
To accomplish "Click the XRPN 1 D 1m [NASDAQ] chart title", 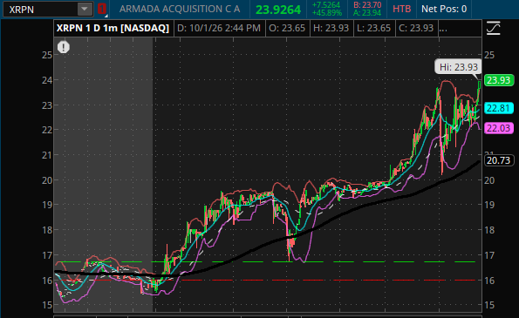I will 113,28.
